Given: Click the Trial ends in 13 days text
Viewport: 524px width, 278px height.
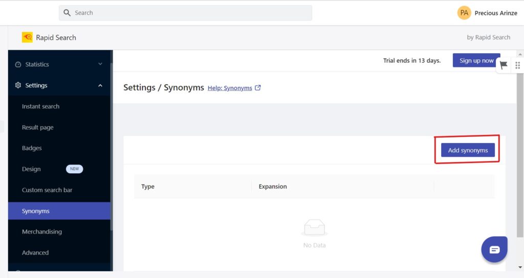Looking at the screenshot, I should 412,61.
